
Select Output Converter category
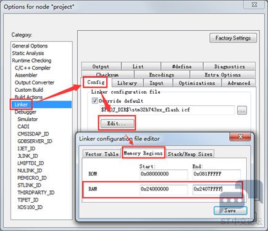(35, 83)
